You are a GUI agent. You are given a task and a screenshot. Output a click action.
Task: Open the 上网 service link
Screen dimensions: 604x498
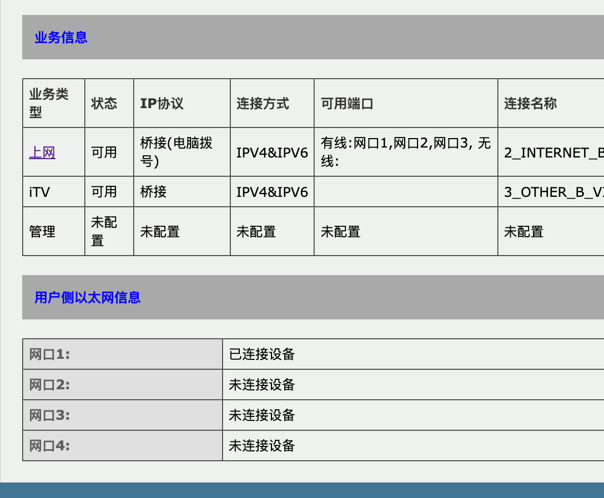(42, 153)
